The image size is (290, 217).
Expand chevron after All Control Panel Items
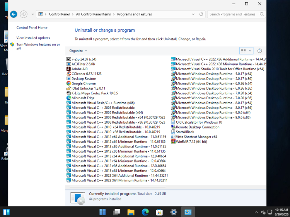coord(114,14)
